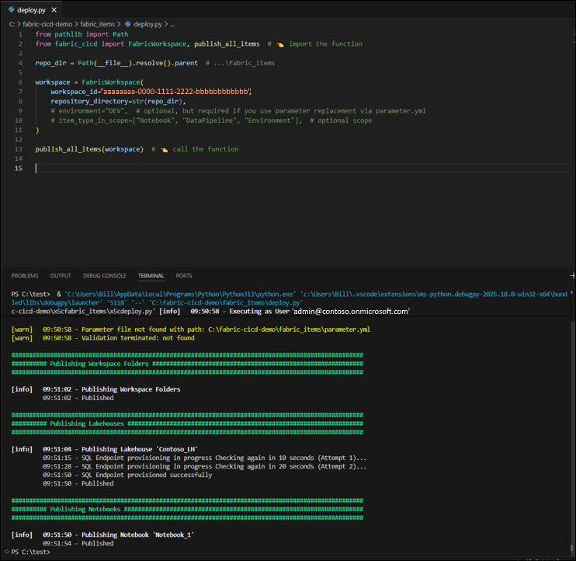
Task: Click line number 1 in the gutter
Action: [x=20, y=34]
